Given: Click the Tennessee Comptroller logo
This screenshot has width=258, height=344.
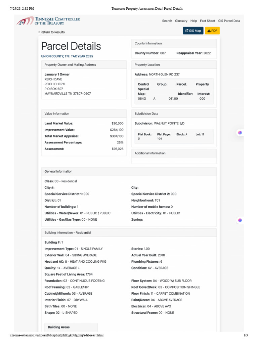Looking at the screenshot, I should [48, 21].
